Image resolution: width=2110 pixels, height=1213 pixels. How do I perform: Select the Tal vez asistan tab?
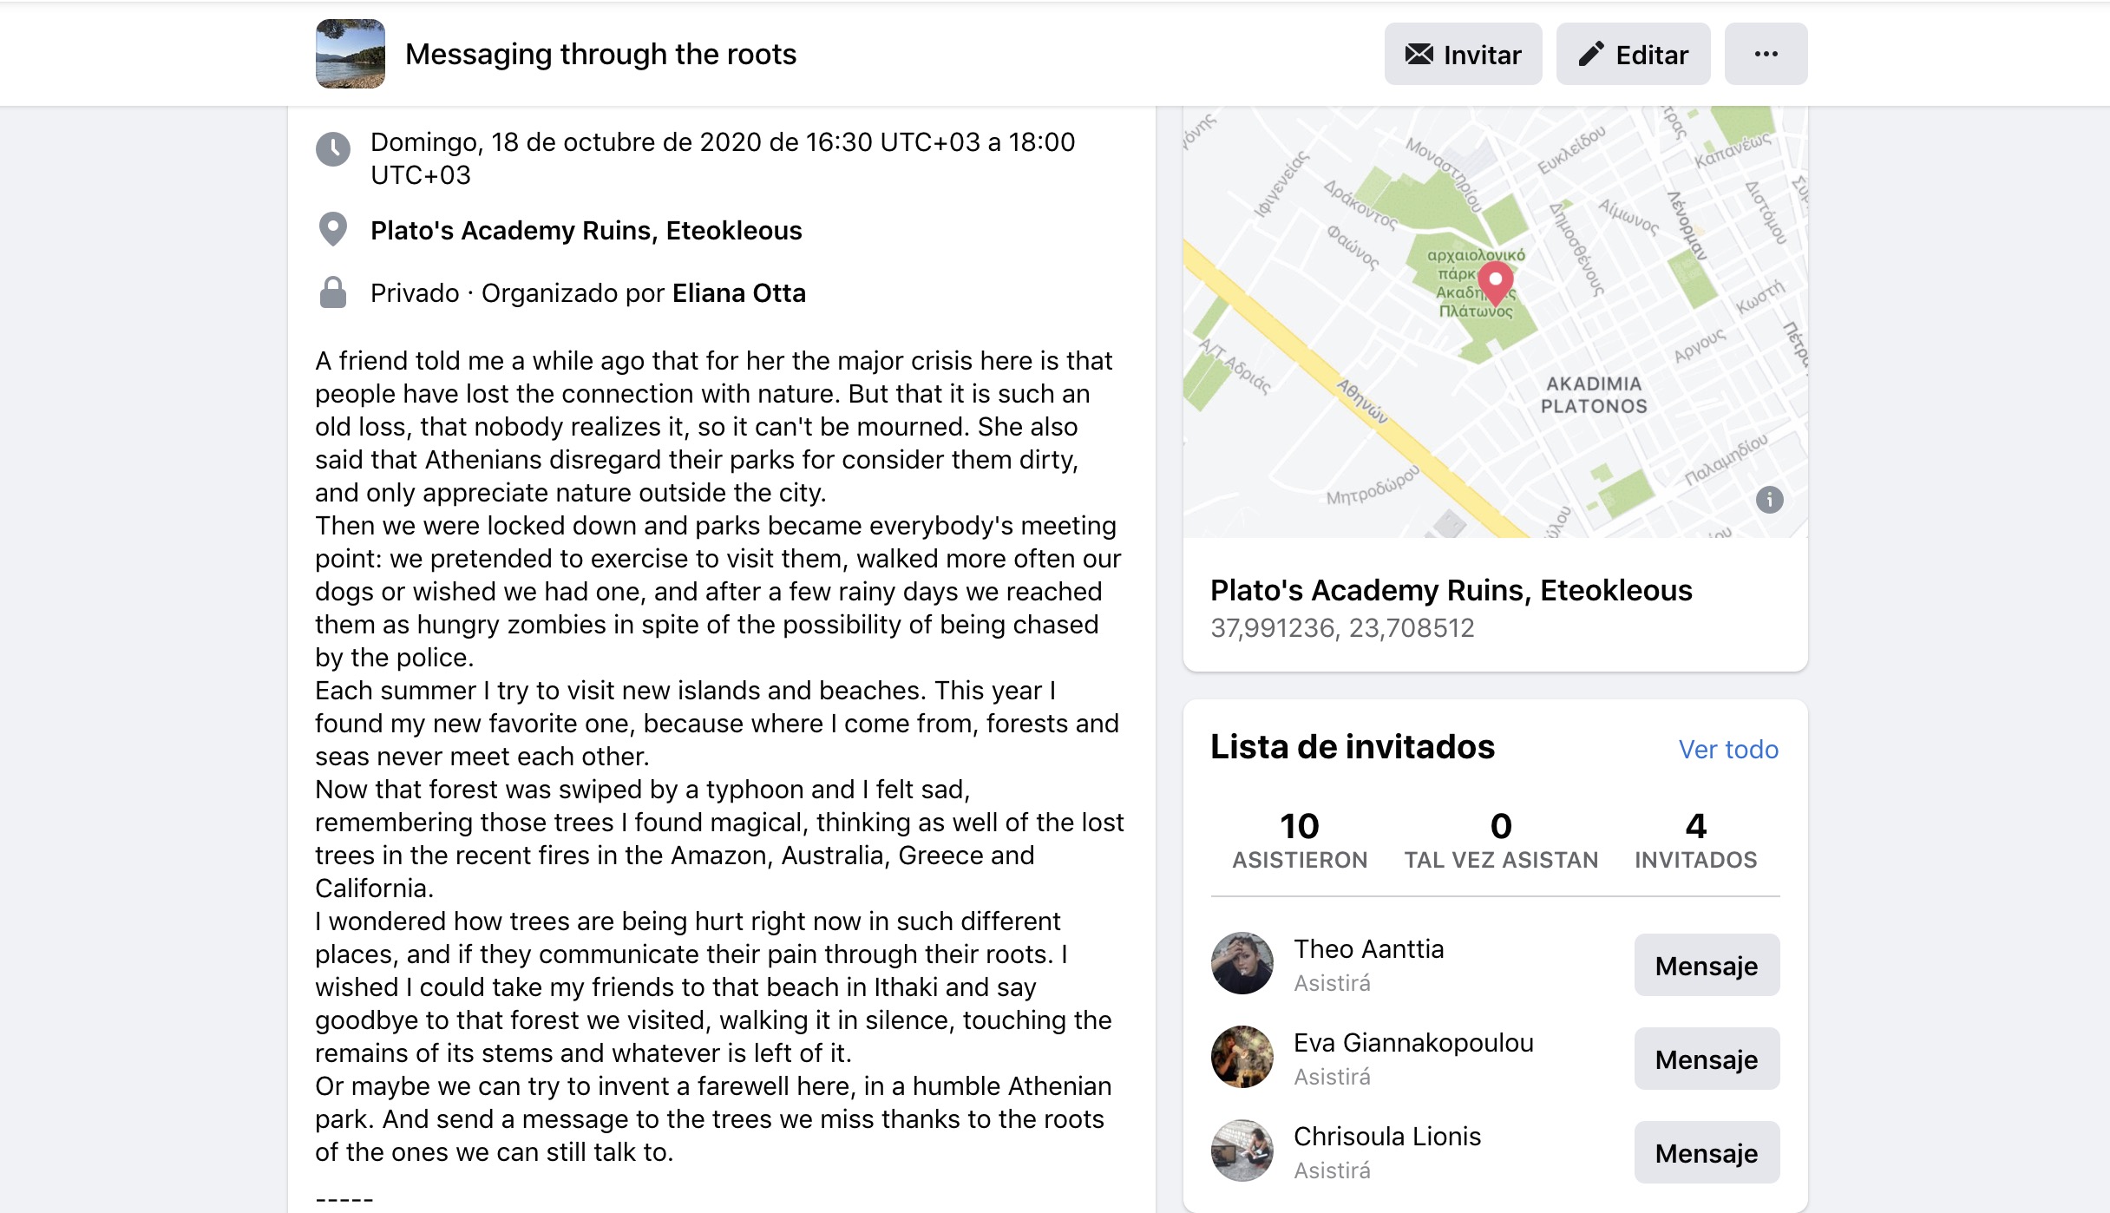(1501, 839)
